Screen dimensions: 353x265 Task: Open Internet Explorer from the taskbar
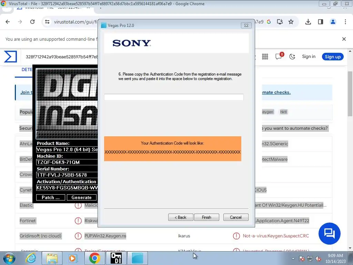click(31, 258)
